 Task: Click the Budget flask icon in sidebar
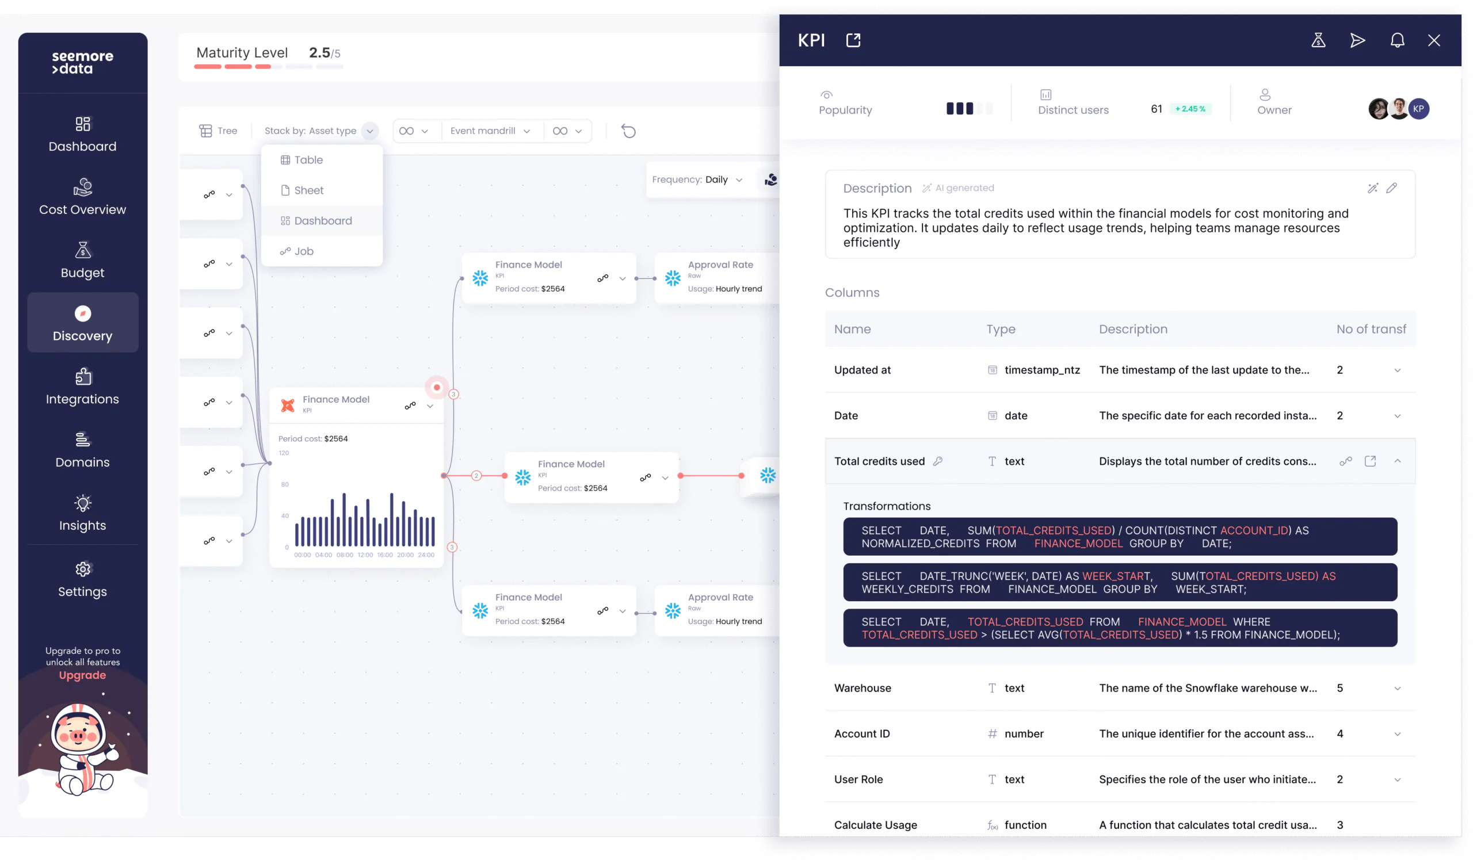click(x=82, y=250)
